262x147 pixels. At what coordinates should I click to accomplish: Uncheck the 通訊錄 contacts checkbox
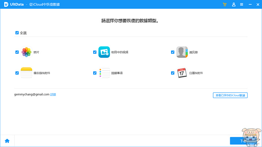coord(173,52)
